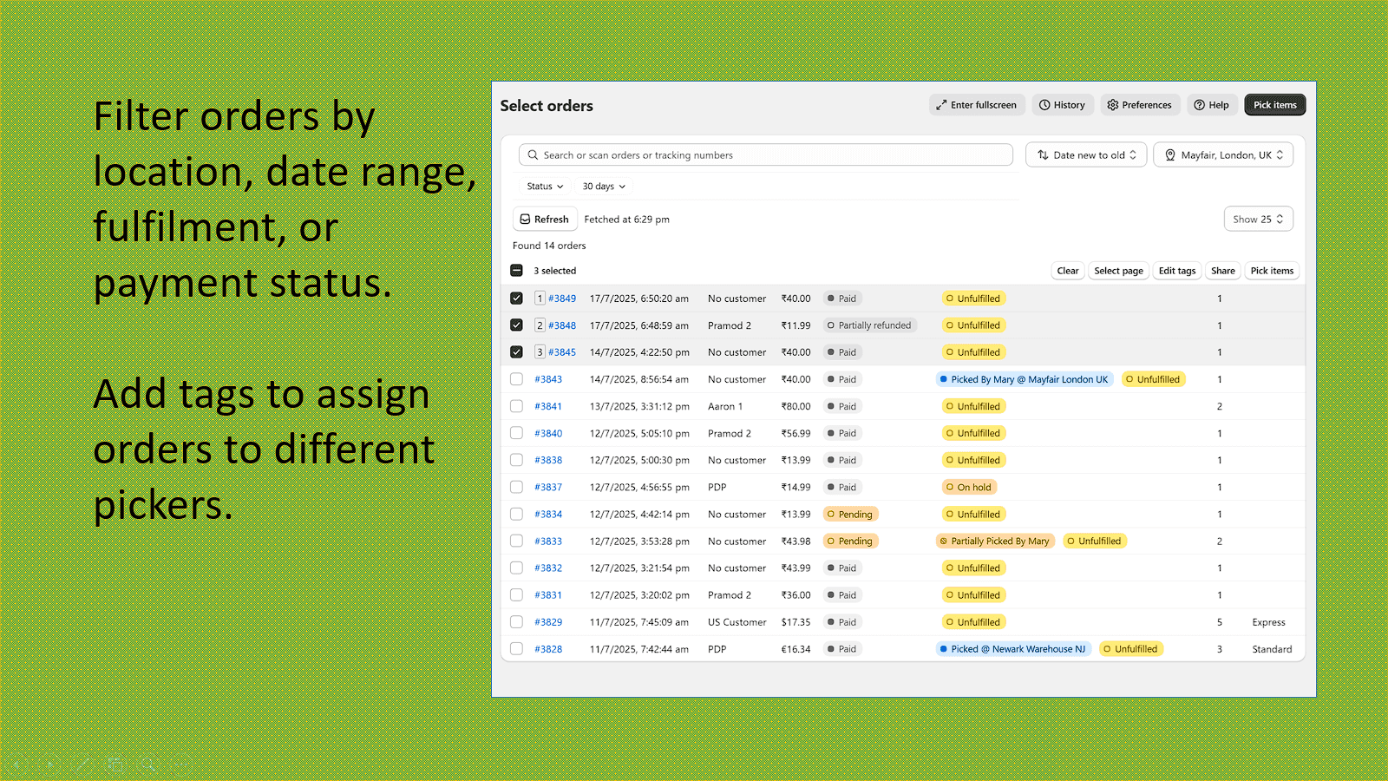Image resolution: width=1388 pixels, height=781 pixels.
Task: Click the search magnifier icon
Action: 533,154
